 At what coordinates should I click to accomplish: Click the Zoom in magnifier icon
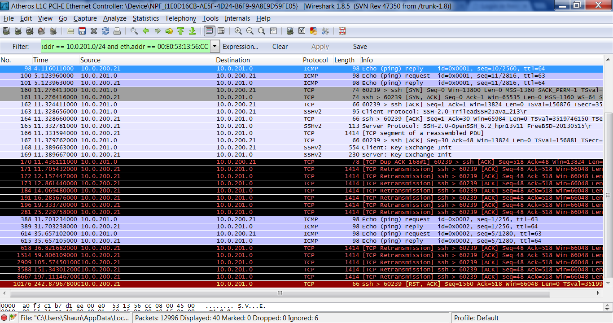238,31
